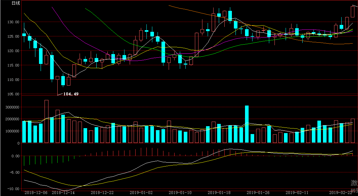Select the 2019-01-10 date label
Viewport: 358px width, 196px height.
coord(180,193)
